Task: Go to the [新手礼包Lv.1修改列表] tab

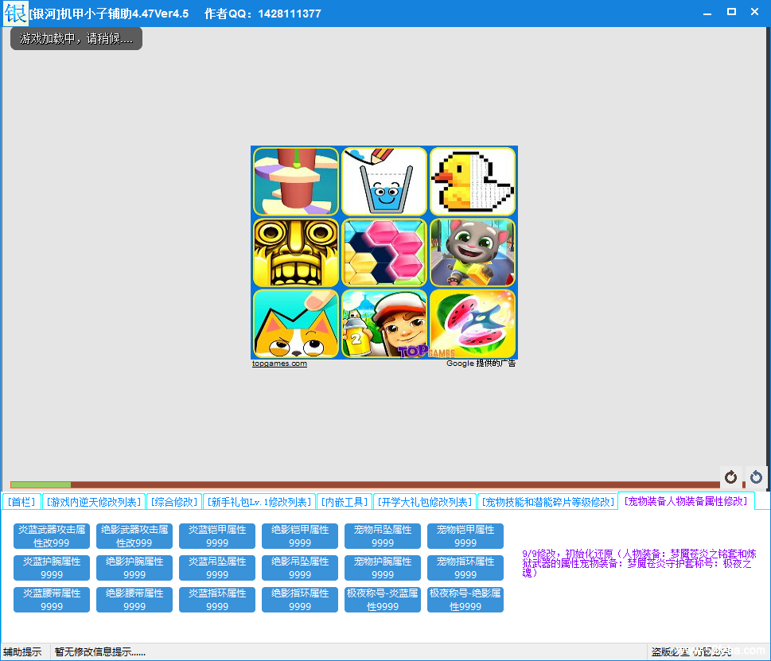Action: [259, 502]
